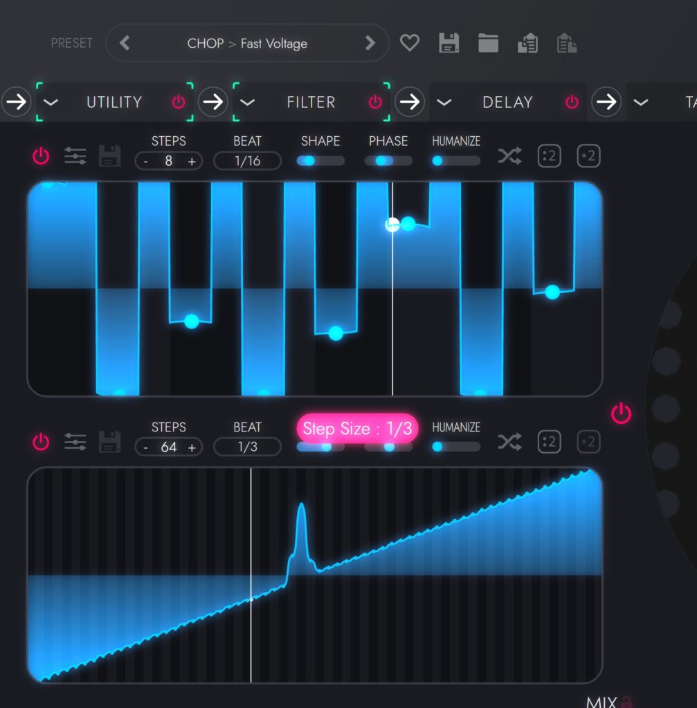Paste settings with clipboard paste icon
This screenshot has height=708, width=697.
pyautogui.click(x=567, y=44)
